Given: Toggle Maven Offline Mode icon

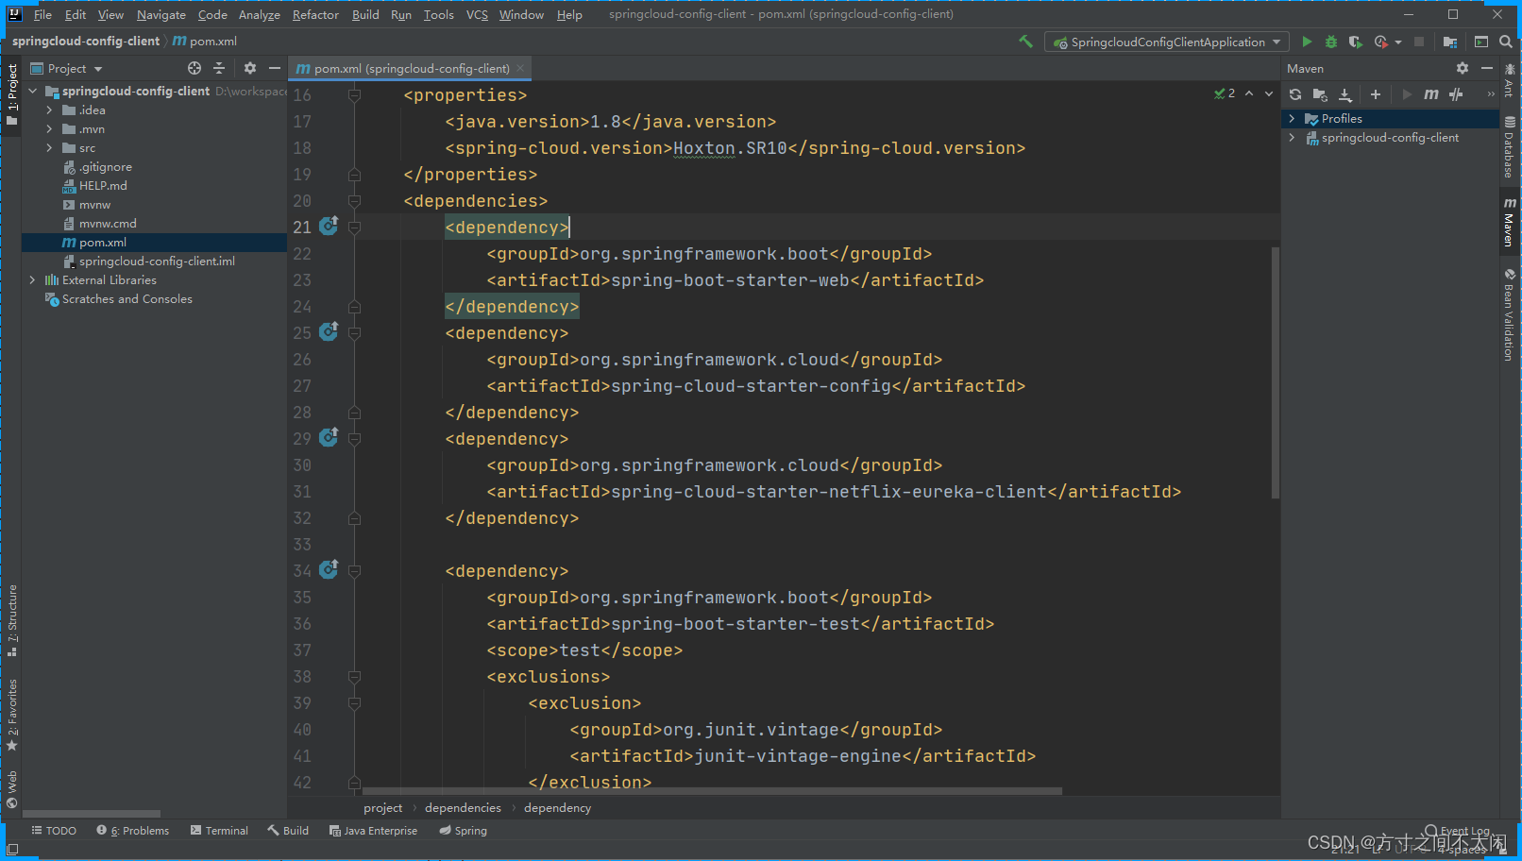Looking at the screenshot, I should 1456,94.
